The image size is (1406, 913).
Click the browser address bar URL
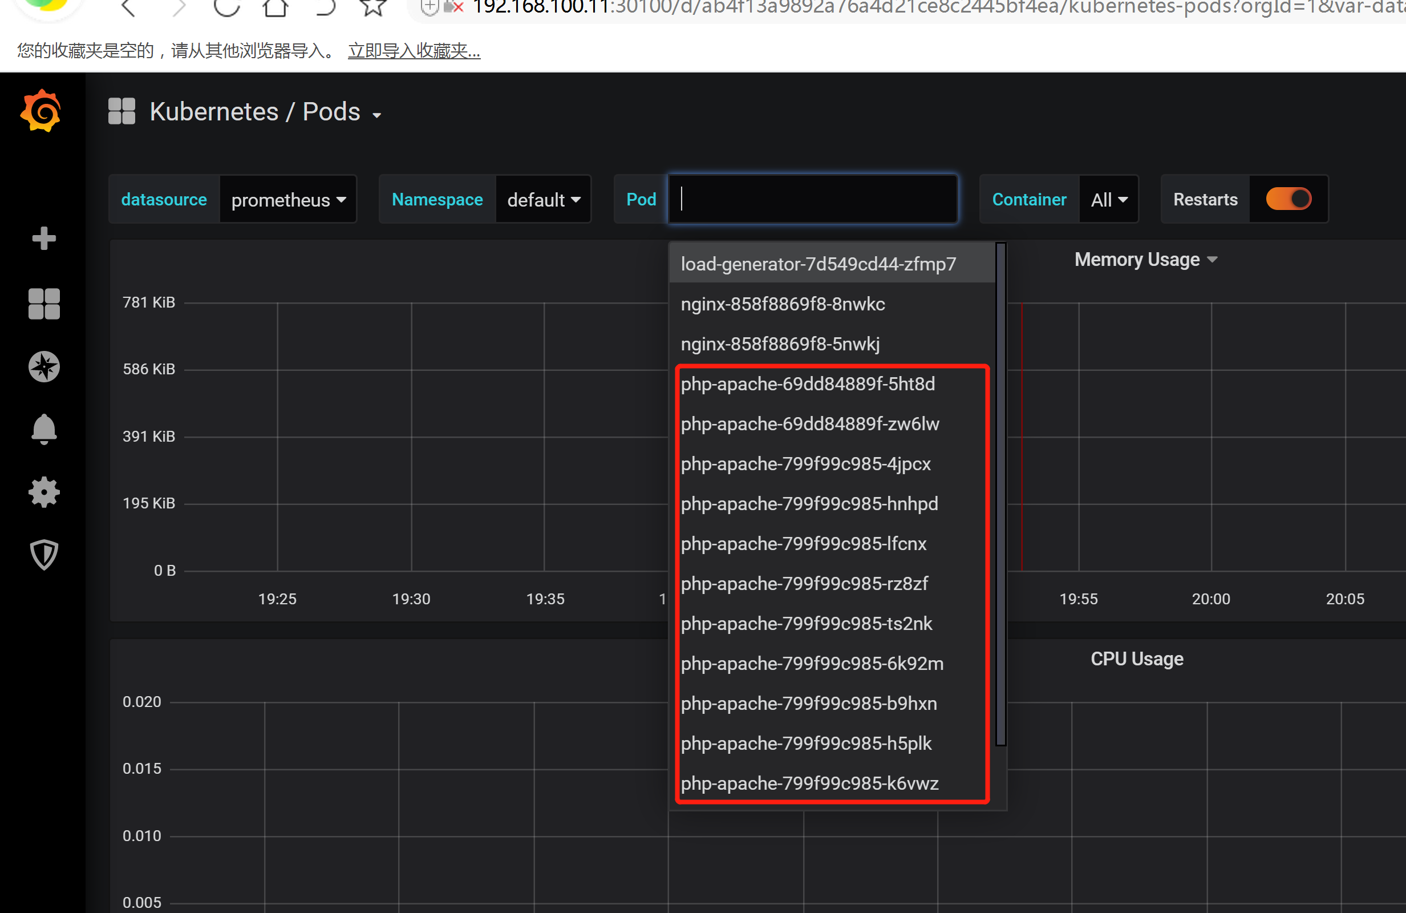(938, 7)
